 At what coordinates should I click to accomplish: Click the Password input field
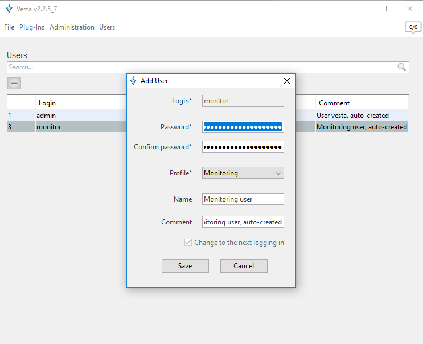pyautogui.click(x=243, y=126)
